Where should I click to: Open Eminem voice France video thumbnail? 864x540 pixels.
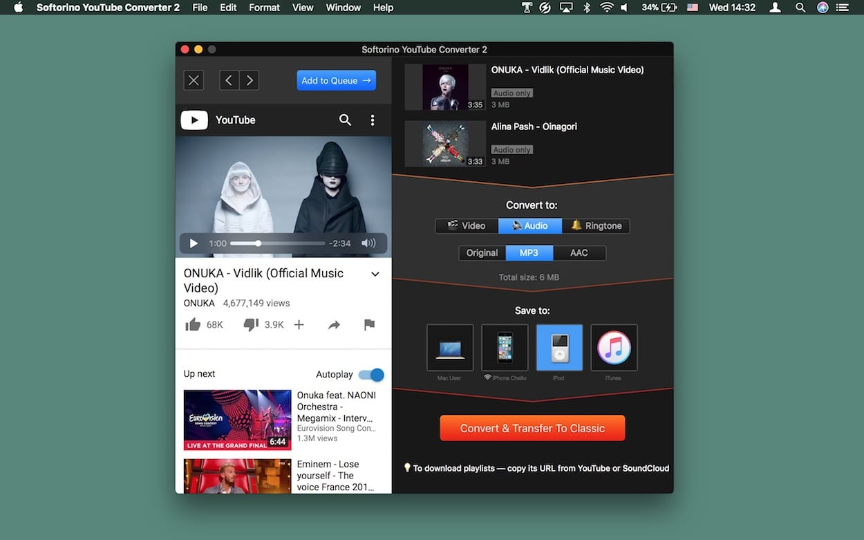pos(237,476)
